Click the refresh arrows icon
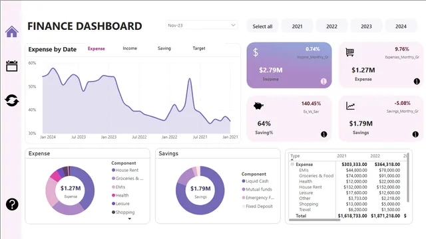 click(12, 100)
